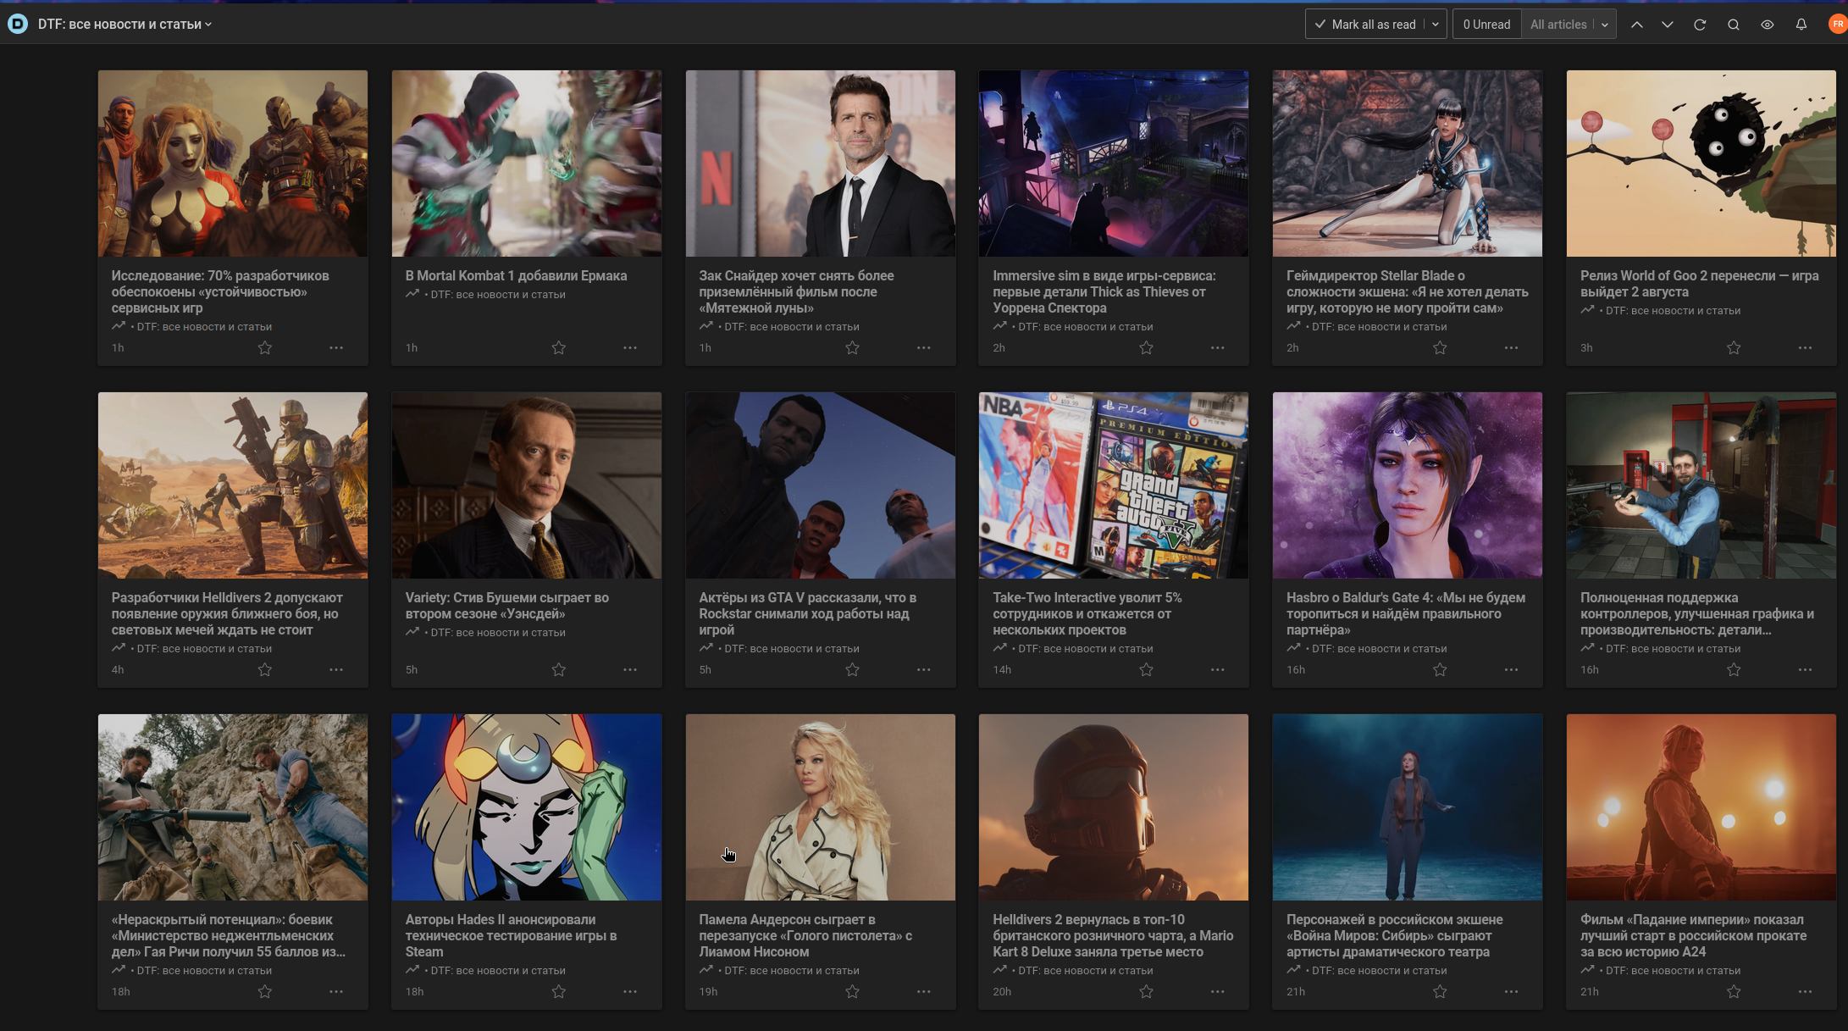Viewport: 1848px width, 1031px height.
Task: Click the trending icon under Mortal Kombat article
Action: pyautogui.click(x=412, y=294)
